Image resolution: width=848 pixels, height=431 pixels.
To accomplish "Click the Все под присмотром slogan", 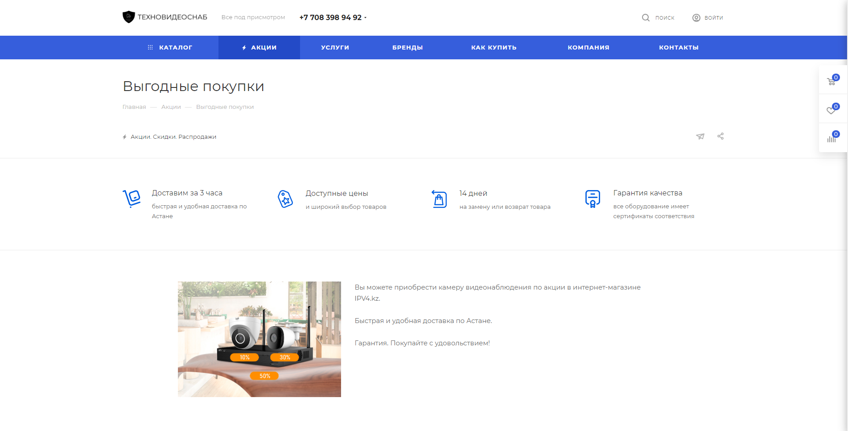I will point(253,17).
